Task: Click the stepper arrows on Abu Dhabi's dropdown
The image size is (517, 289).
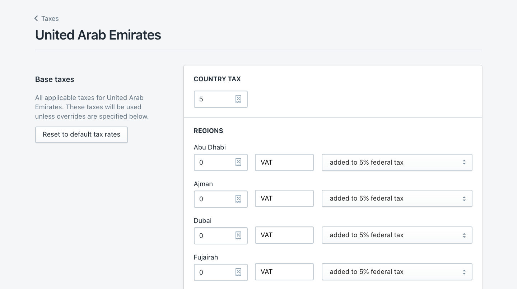Action: (464, 162)
